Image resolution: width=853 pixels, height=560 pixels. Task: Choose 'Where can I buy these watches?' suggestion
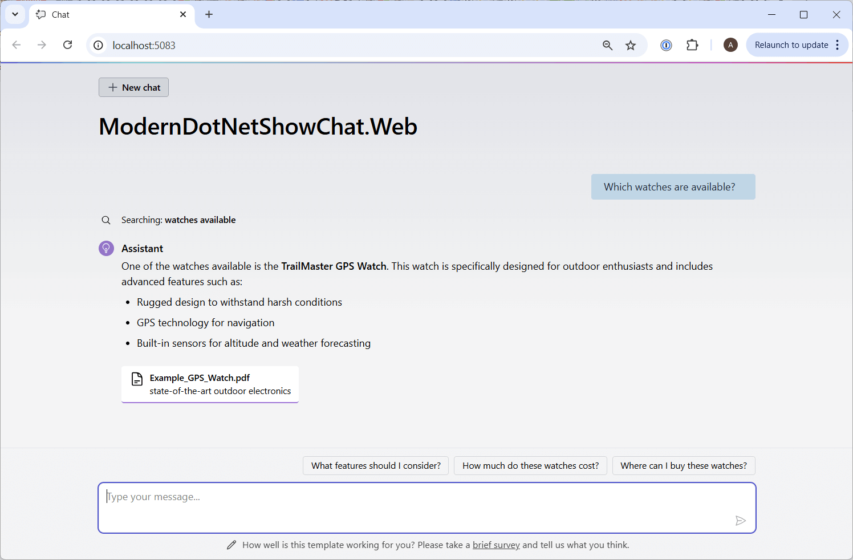coord(684,466)
